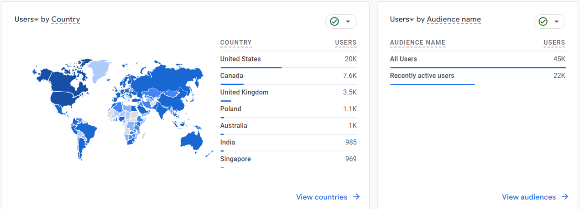Select the Audience name dimension label
584x217 pixels.
click(454, 19)
